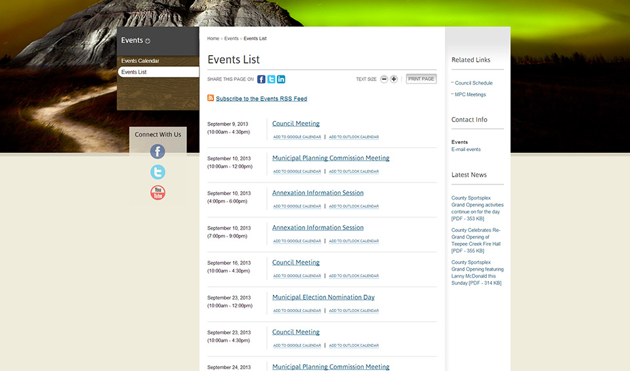Open Facebook in Connect With Us
The image size is (630, 371).
pos(157,152)
